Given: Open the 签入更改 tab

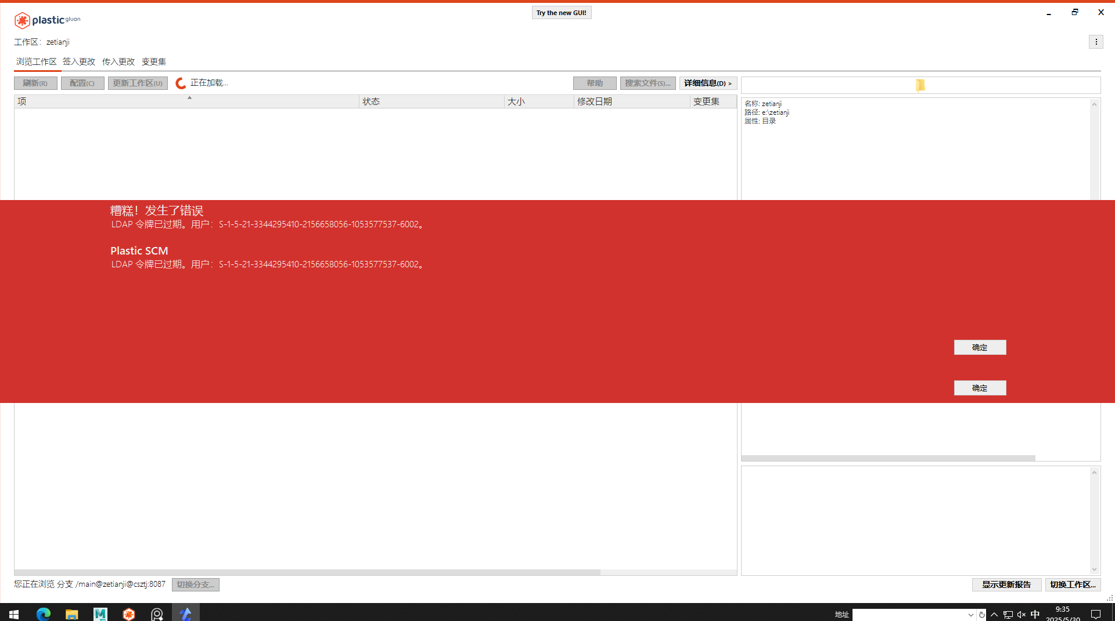Looking at the screenshot, I should (x=79, y=61).
